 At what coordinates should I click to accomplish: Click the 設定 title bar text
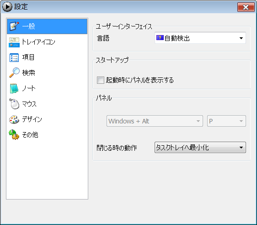21,7
